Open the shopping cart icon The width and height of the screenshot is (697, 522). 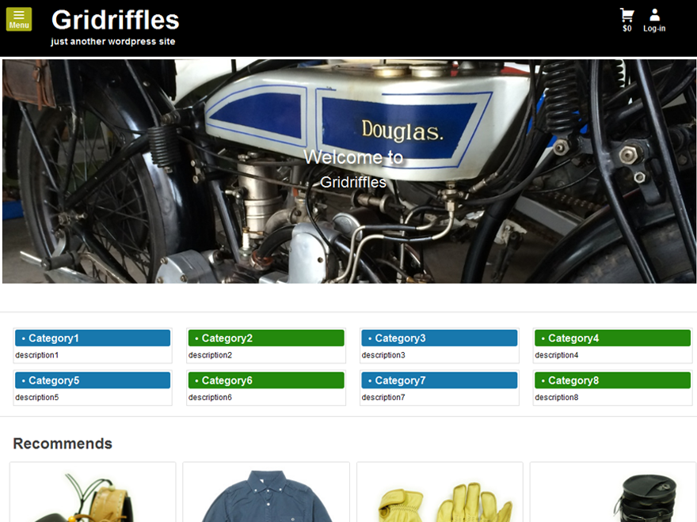point(627,16)
